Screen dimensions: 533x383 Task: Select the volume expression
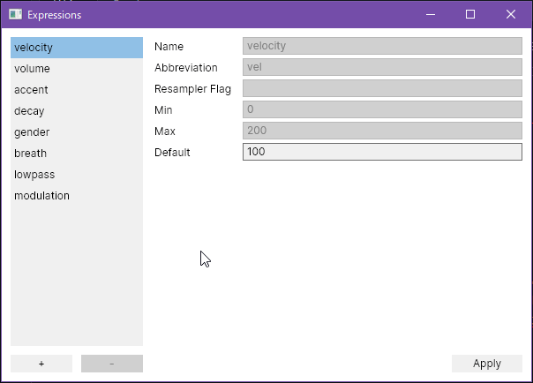[77, 69]
